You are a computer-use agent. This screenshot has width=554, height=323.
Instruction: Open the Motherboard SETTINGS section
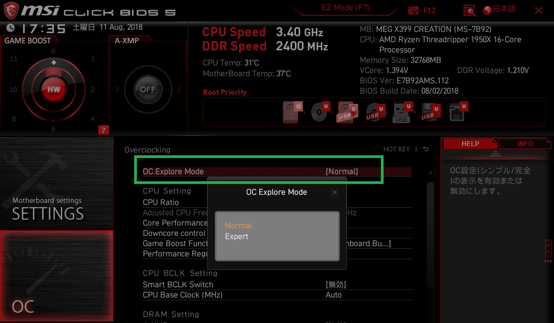(56, 183)
